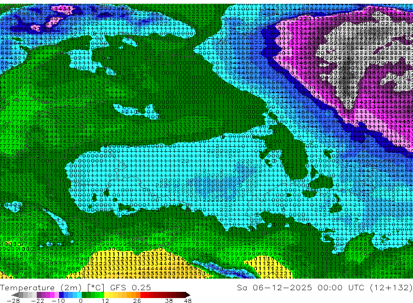The height and width of the screenshot is (303, 413).
Task: Click the "Temperature (2m) [°C]" map title
Action: 52,288
